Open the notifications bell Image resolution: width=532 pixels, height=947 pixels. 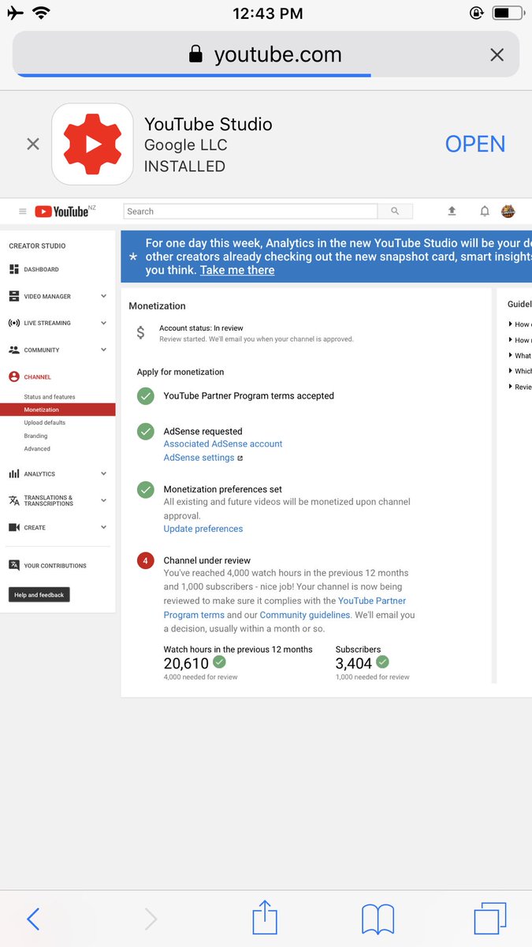(x=485, y=211)
